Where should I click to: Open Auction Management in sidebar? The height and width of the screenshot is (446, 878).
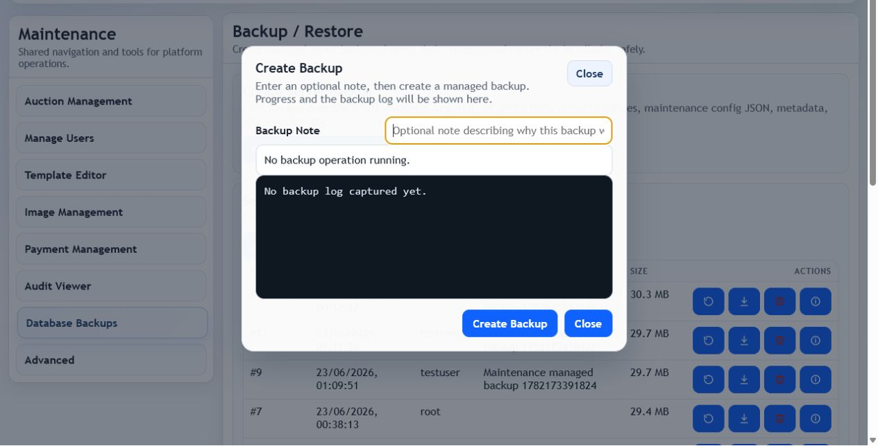click(110, 101)
